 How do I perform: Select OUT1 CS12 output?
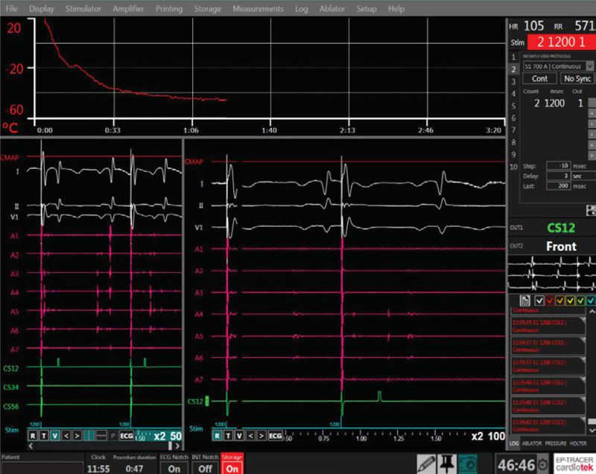(561, 228)
